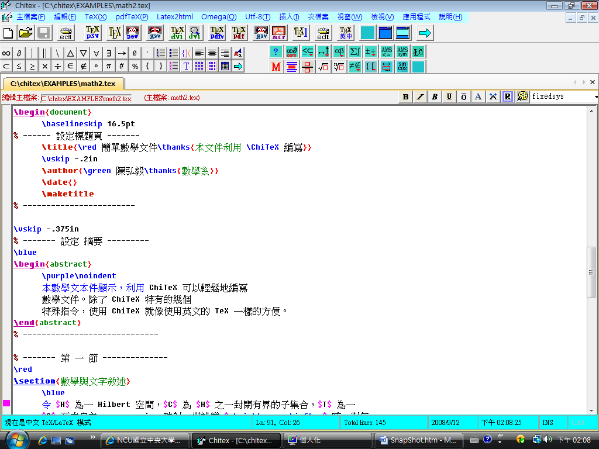Open the pdfTeX(P) menu
Viewport: 599px width, 449px height.
click(x=132, y=17)
